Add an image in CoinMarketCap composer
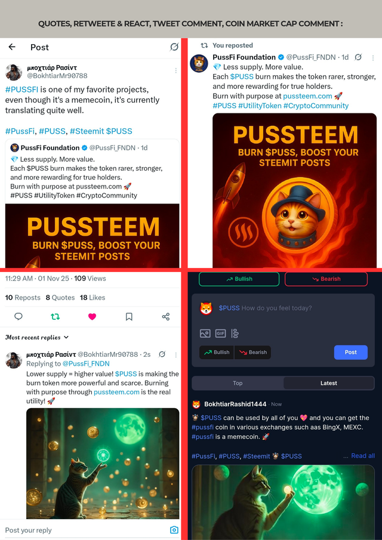Image resolution: width=382 pixels, height=540 pixels. click(x=205, y=334)
